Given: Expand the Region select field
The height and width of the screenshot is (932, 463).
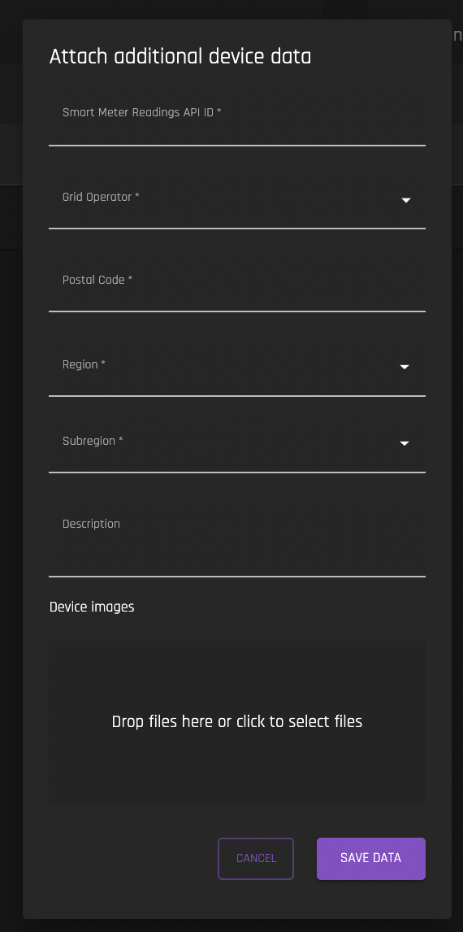Looking at the screenshot, I should tap(237, 367).
